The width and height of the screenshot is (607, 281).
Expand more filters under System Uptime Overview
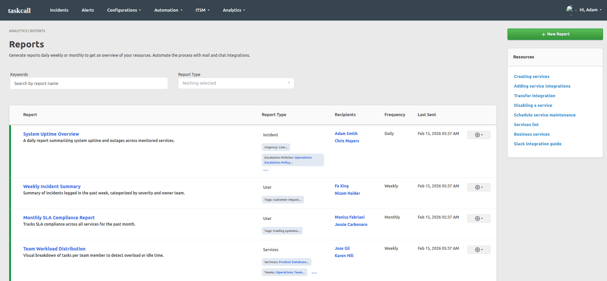tap(266, 170)
